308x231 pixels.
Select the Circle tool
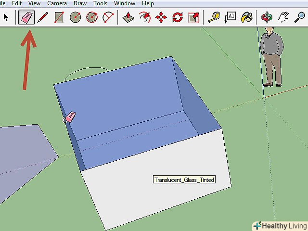(76, 18)
